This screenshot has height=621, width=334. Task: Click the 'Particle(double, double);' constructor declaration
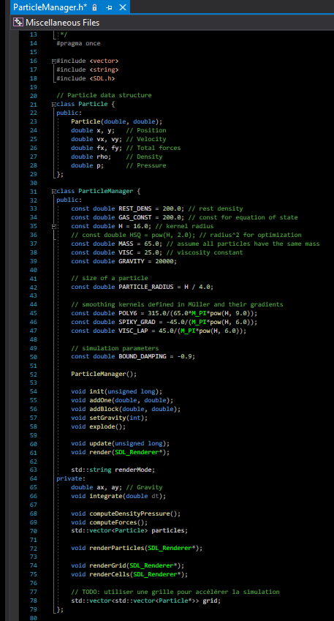point(117,121)
